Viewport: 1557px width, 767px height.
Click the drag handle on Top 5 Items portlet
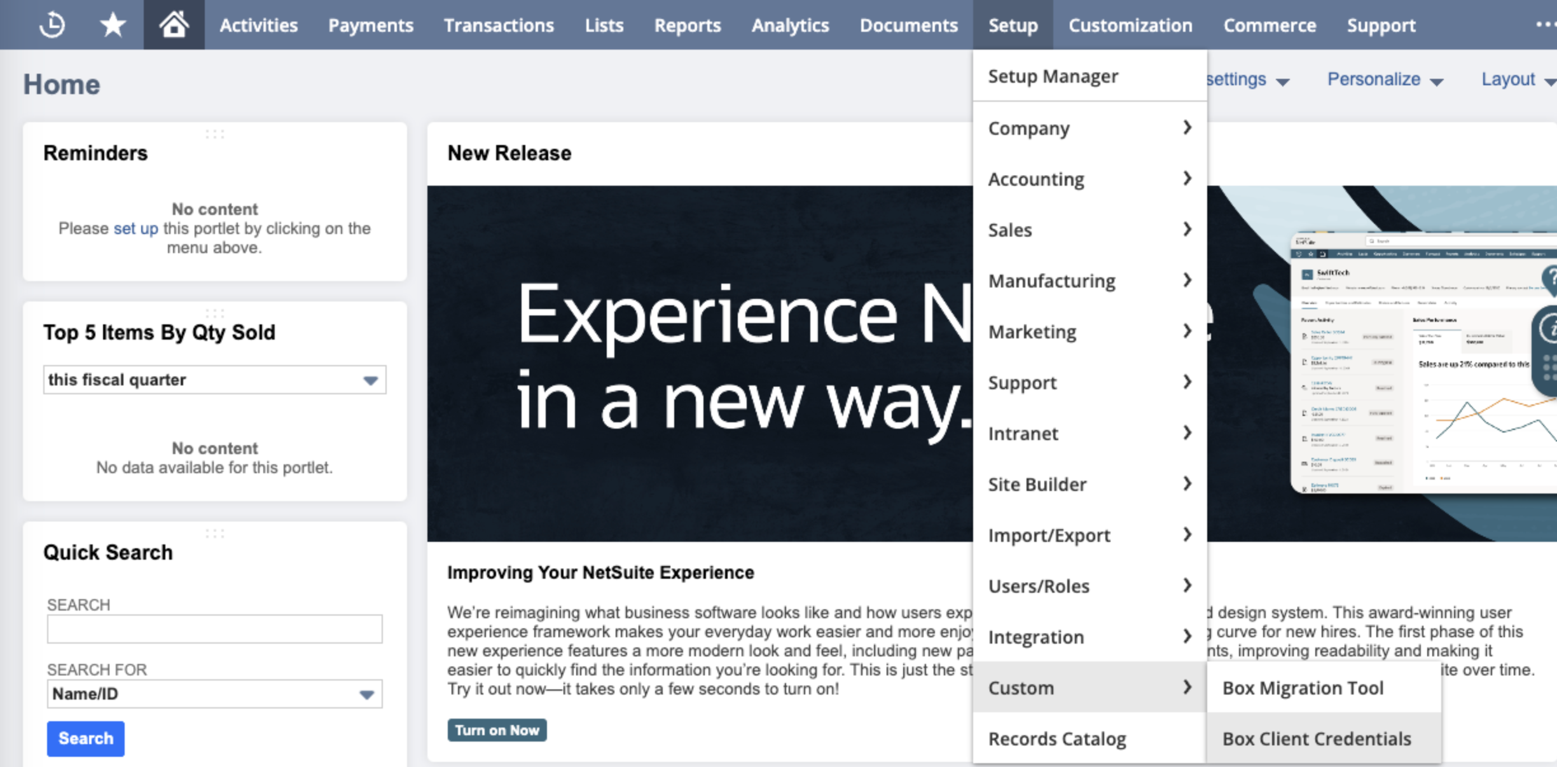pyautogui.click(x=215, y=314)
